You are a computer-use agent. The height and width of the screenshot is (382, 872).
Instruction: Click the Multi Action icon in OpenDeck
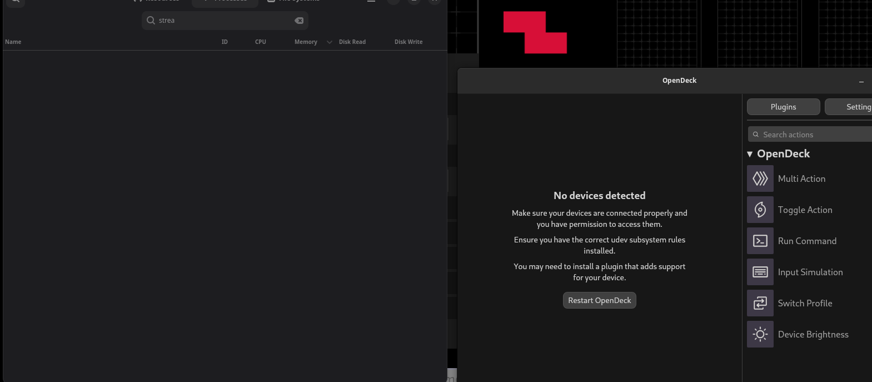click(x=760, y=178)
